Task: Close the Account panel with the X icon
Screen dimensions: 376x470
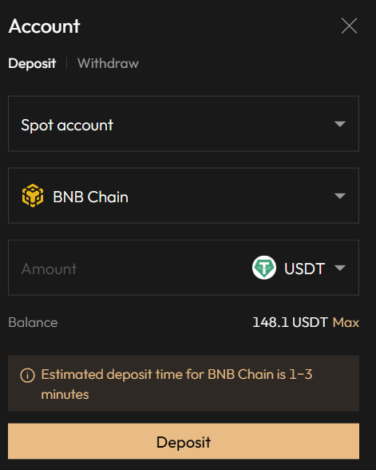Action: click(x=349, y=26)
